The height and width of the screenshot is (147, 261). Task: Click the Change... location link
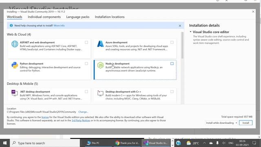[83, 112]
